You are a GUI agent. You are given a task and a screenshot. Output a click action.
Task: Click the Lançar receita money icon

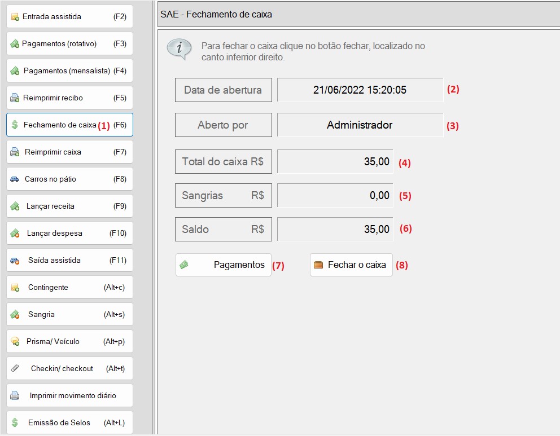tap(15, 206)
